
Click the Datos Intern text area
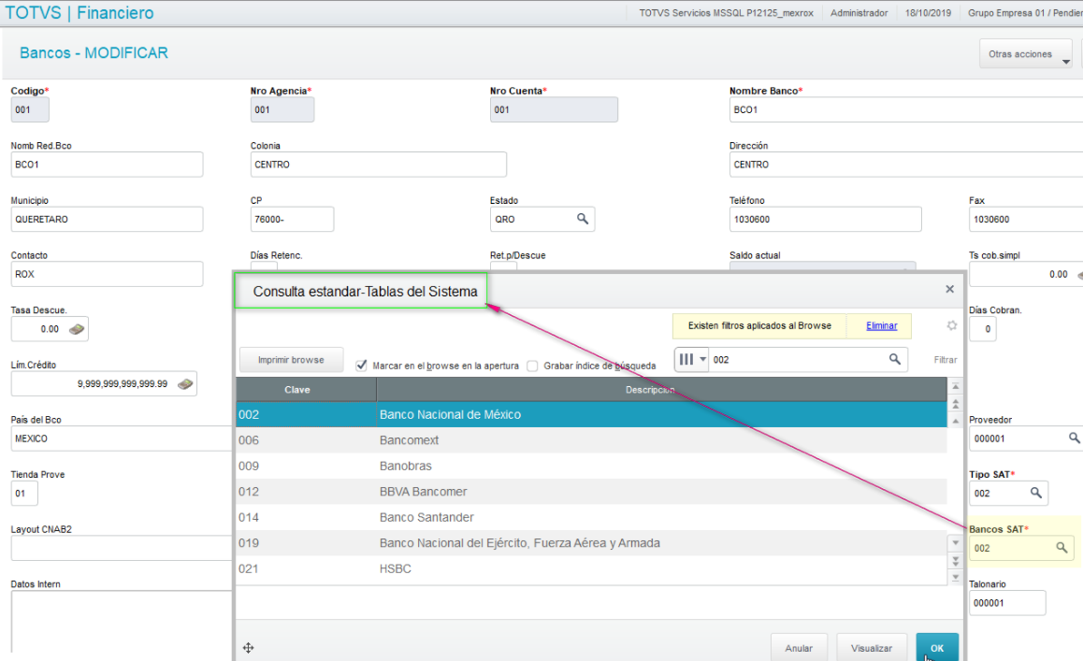coord(122,622)
